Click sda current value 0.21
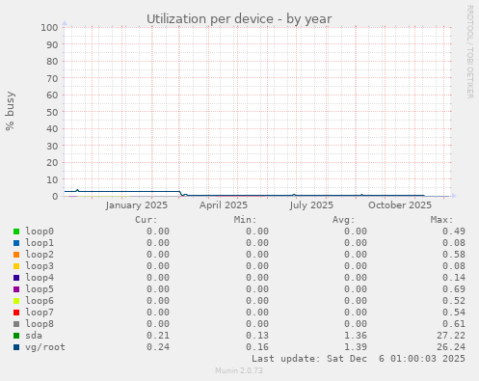The width and height of the screenshot is (479, 381). point(158,336)
